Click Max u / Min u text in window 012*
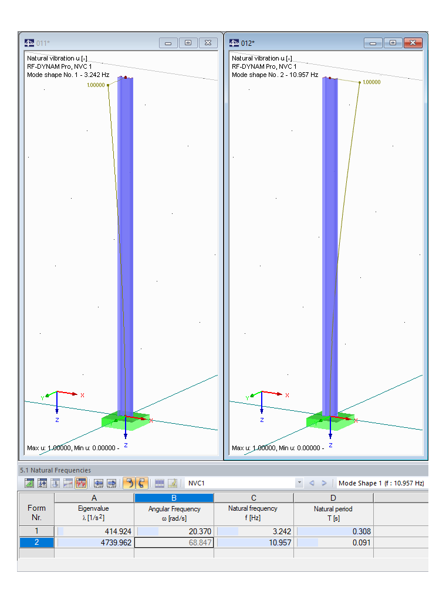This screenshot has height=603, width=446. pos(278,448)
